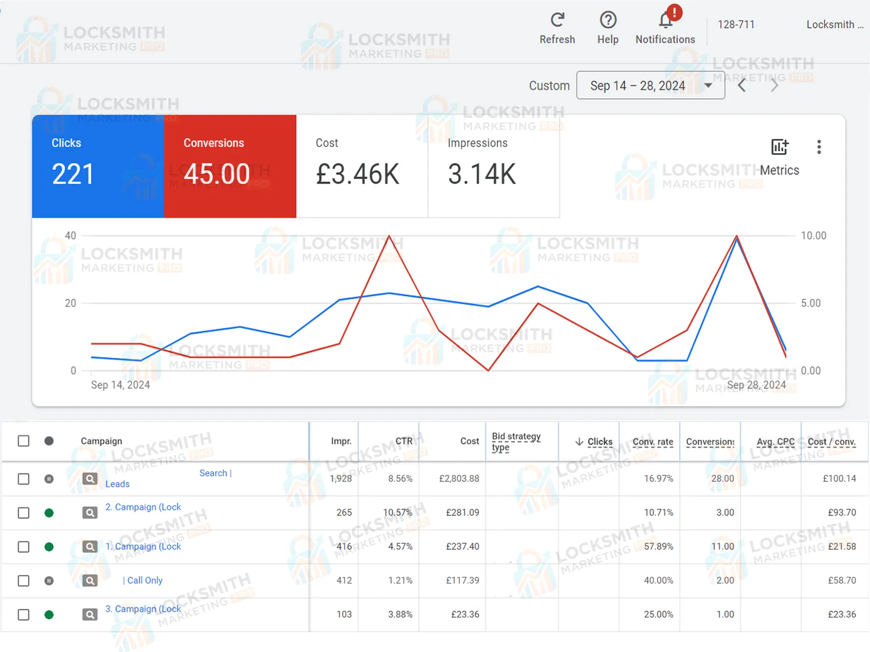The width and height of the screenshot is (870, 652).
Task: Sort the table by the Clicks column
Action: [x=600, y=441]
